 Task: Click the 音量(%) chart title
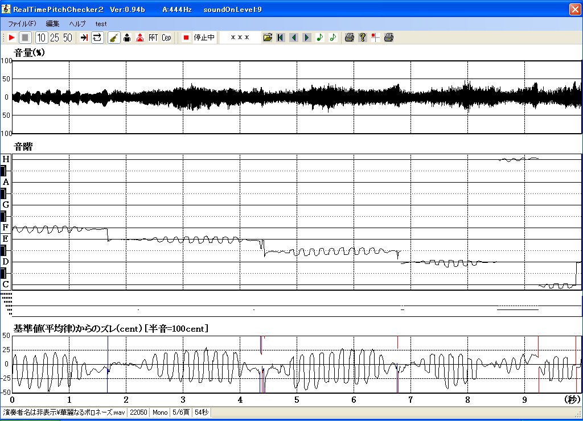[x=29, y=53]
